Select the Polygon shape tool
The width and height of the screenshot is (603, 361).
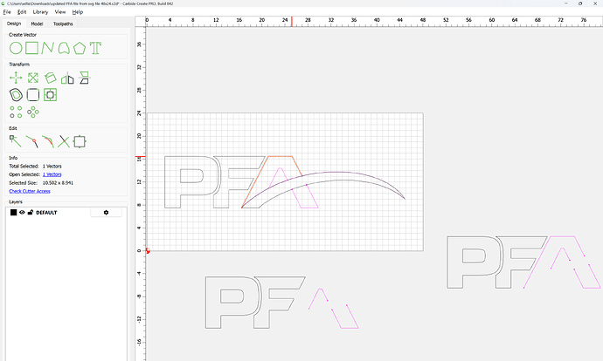[x=79, y=47]
